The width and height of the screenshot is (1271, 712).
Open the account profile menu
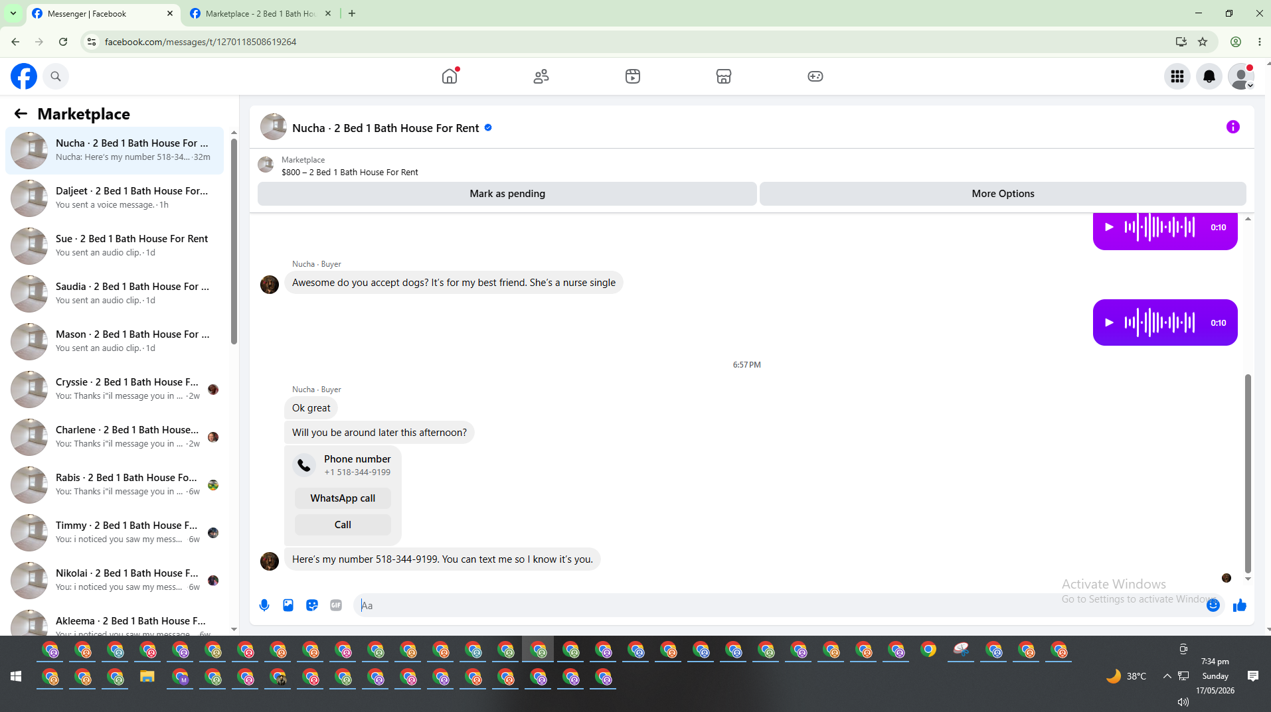click(x=1241, y=76)
